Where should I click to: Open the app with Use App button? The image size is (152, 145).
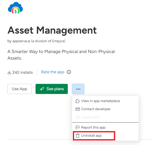[x=19, y=89]
